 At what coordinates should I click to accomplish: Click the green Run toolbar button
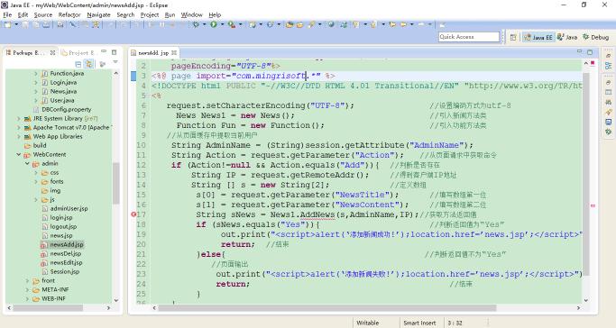point(214,24)
